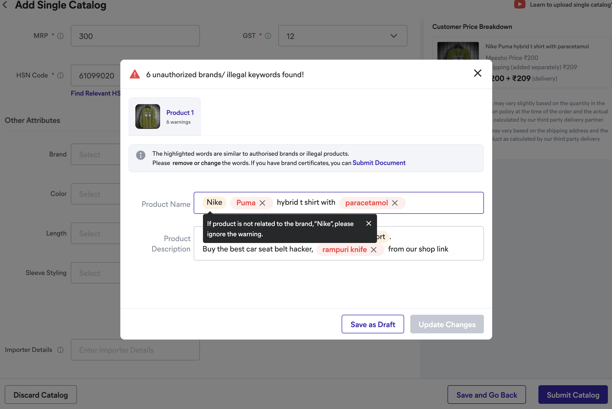Click the info icon in the highlighted words banner
This screenshot has height=409, width=612.
[141, 155]
